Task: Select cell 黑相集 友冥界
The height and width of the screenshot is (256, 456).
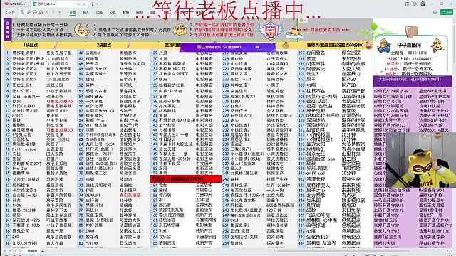Action: tap(321, 243)
